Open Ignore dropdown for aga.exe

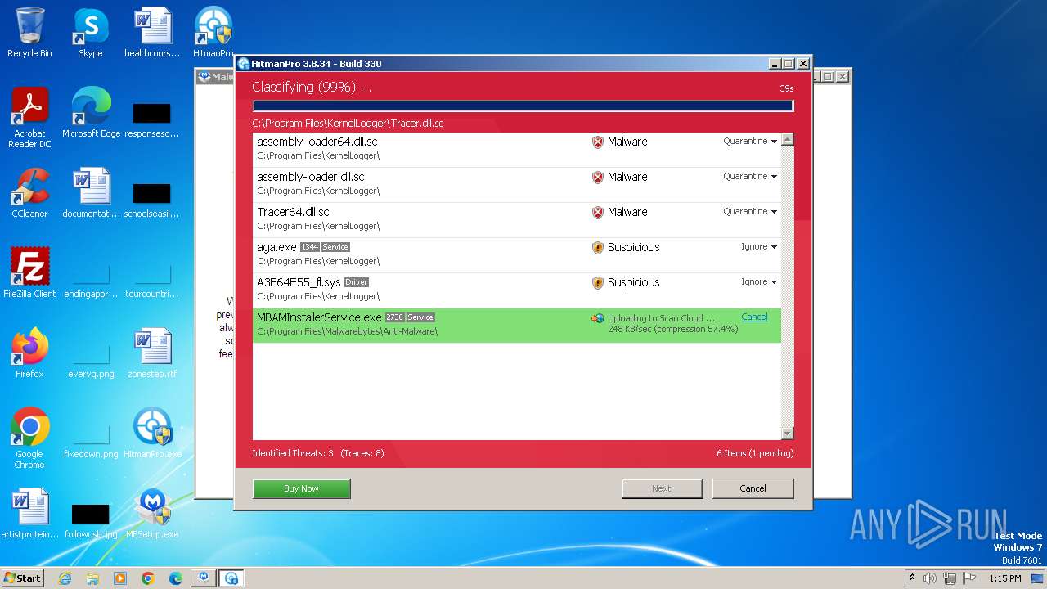(759, 247)
